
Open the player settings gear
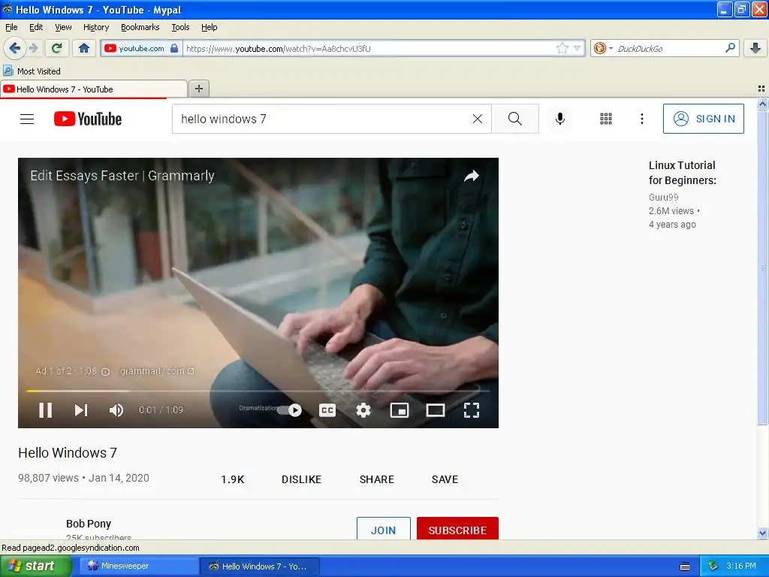(x=363, y=409)
